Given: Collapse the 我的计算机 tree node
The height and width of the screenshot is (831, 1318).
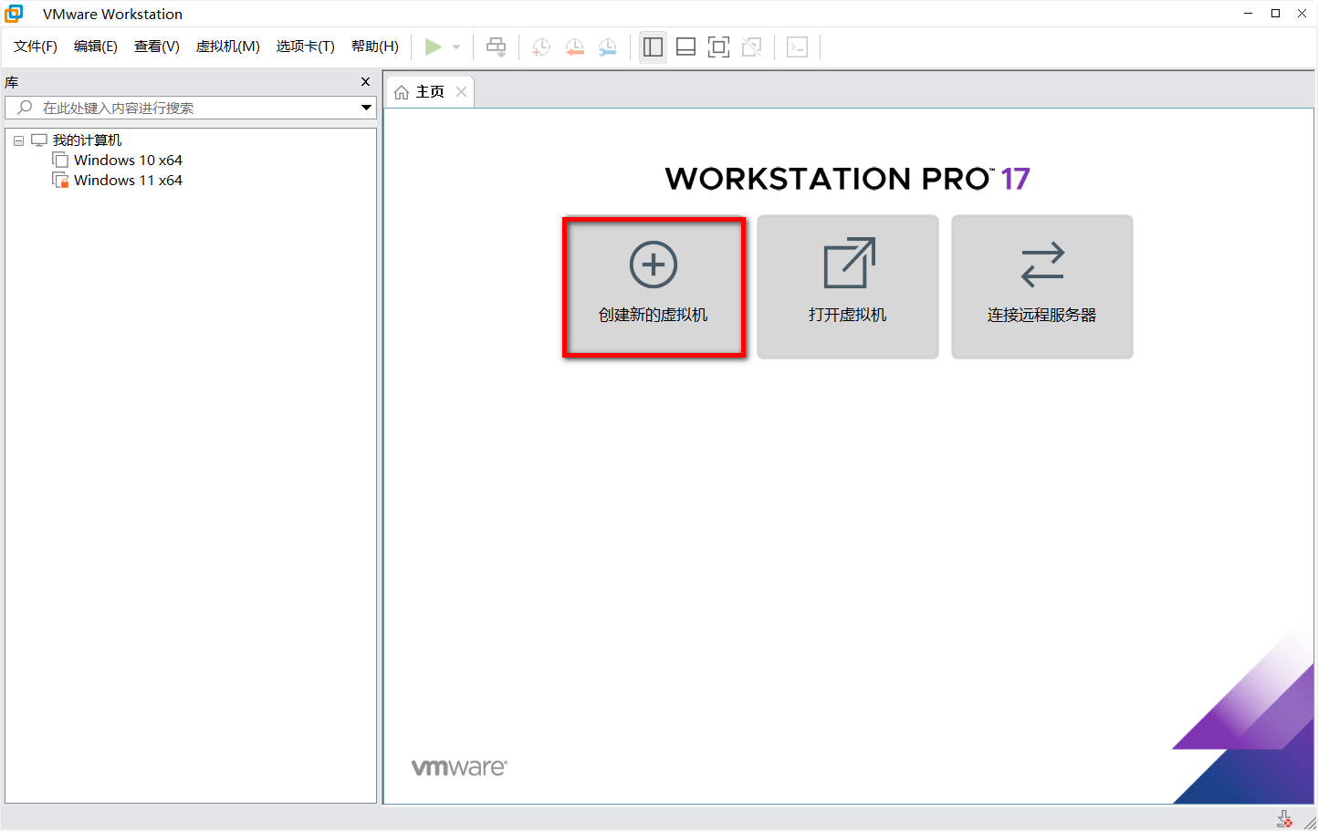Looking at the screenshot, I should [x=18, y=140].
